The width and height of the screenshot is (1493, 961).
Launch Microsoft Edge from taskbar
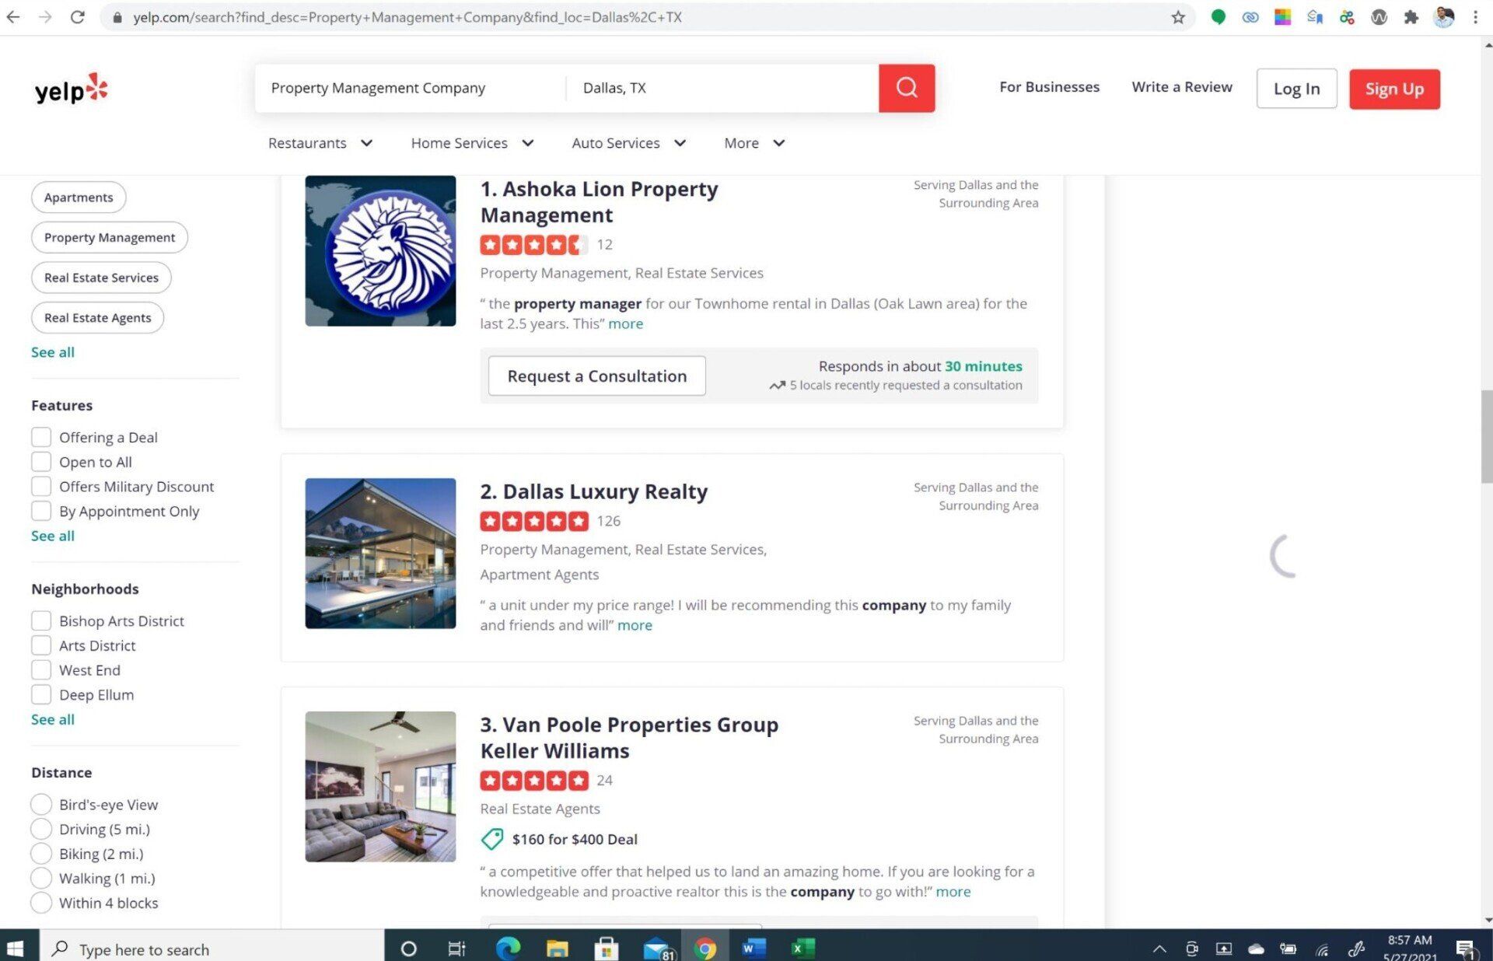[x=508, y=949]
